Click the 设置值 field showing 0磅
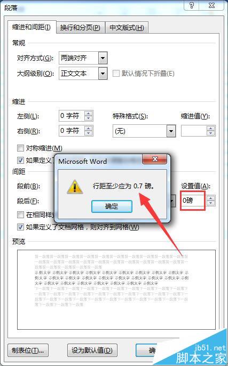228x366 pixels. click(193, 201)
